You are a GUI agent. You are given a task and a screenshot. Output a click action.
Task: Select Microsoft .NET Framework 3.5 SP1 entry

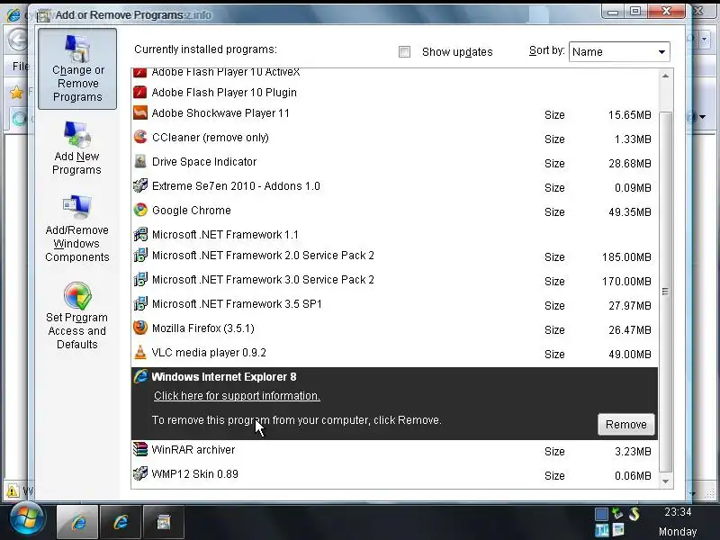394,304
